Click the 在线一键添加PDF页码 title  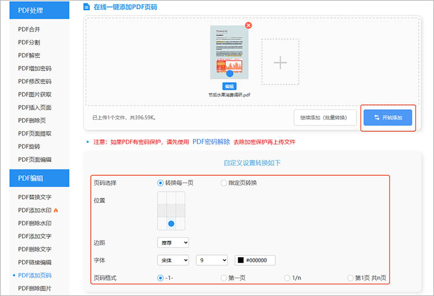point(126,6)
